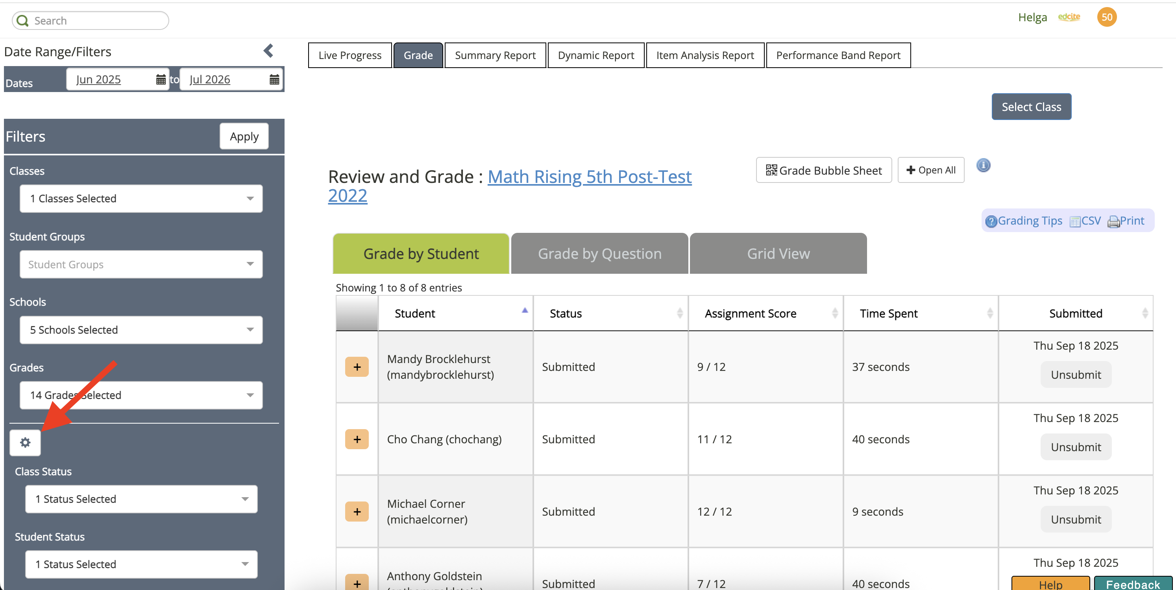1176x590 pixels.
Task: Expand Cho Chang's submission details
Action: pyautogui.click(x=357, y=439)
